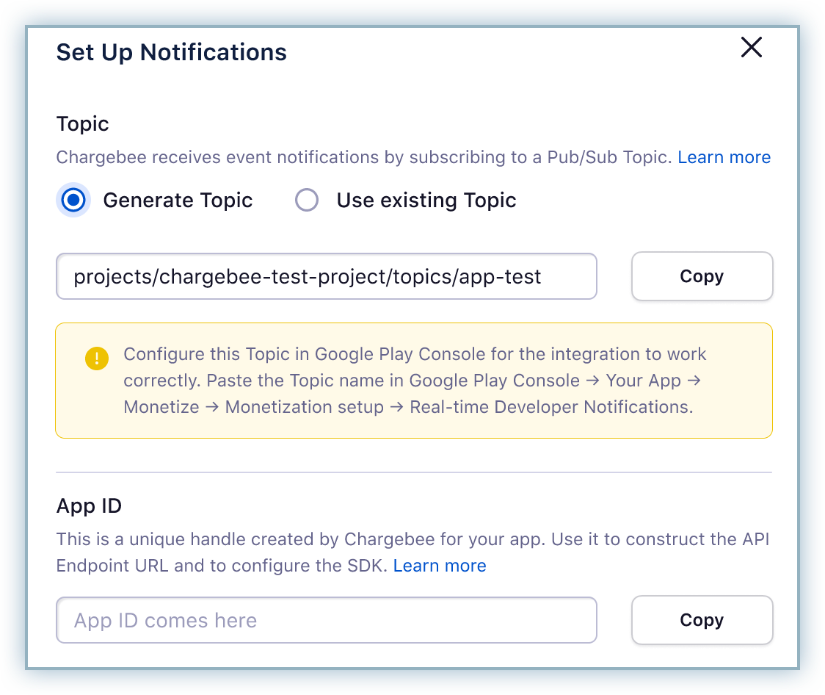Close the Set Up Notifications dialog

tap(752, 48)
